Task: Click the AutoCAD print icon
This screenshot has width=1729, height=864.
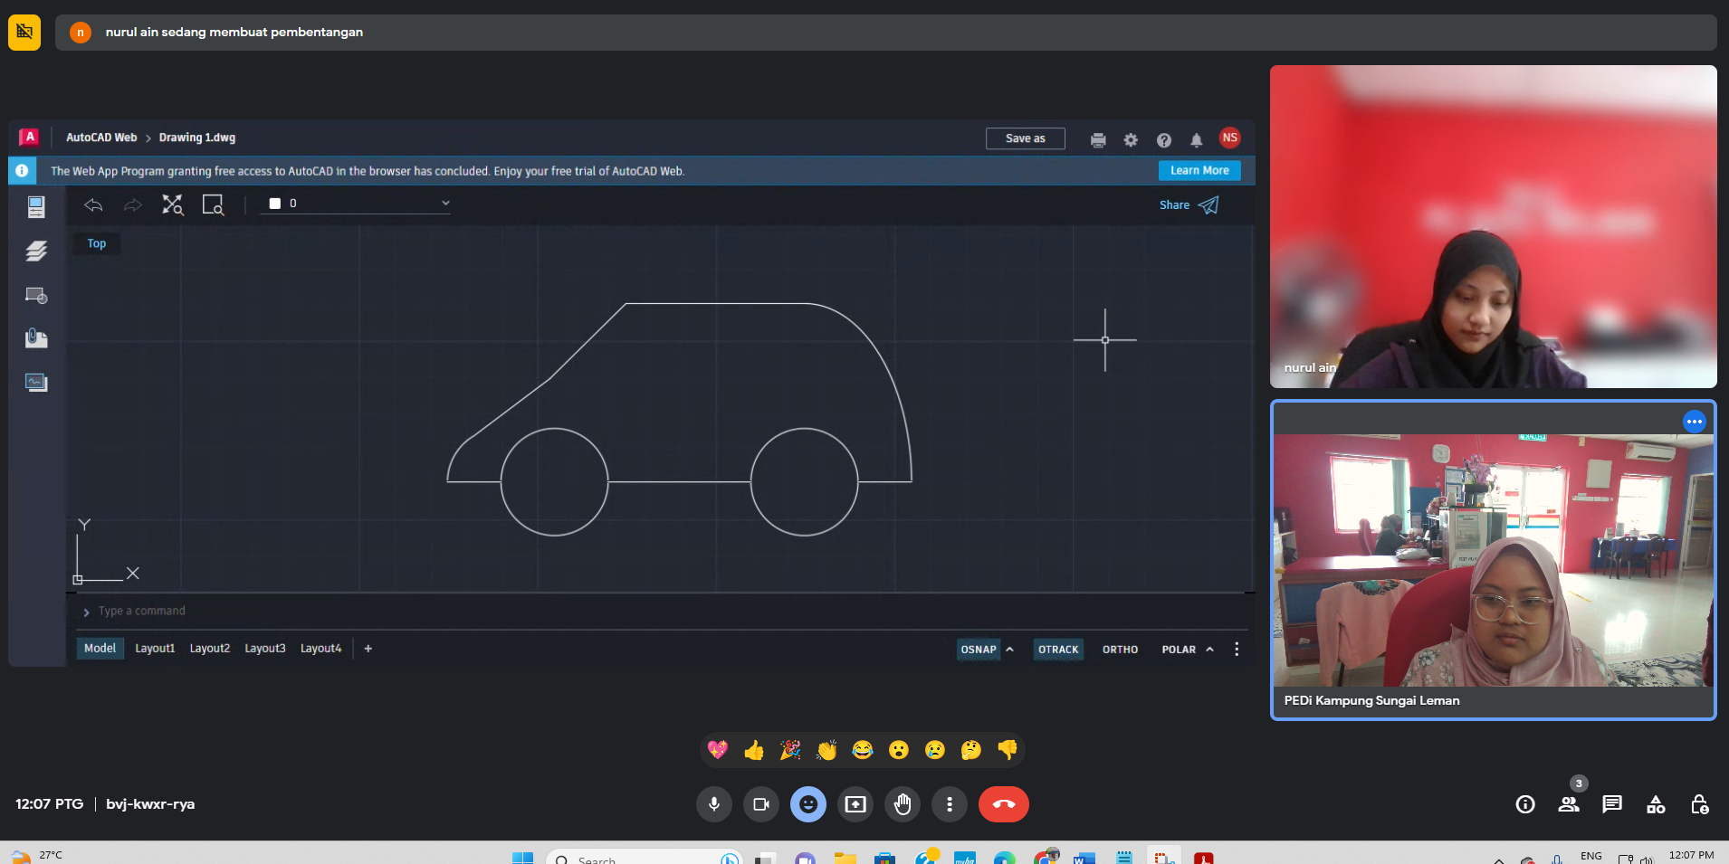Action: pos(1098,140)
